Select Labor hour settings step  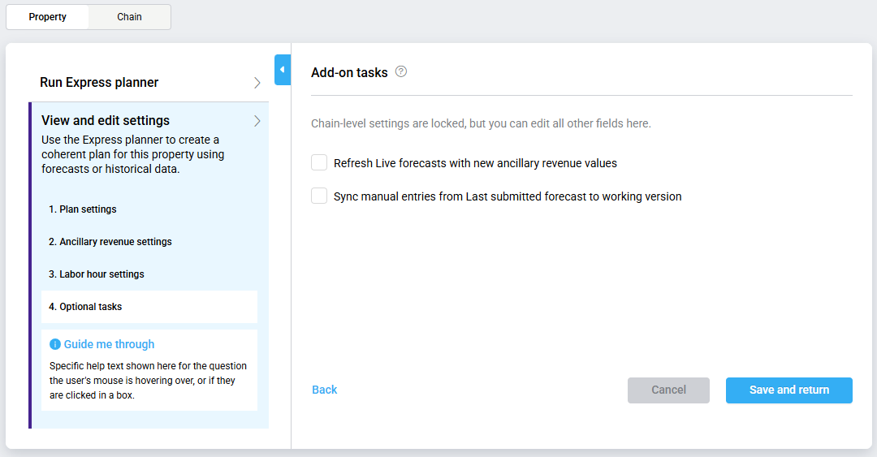point(97,274)
